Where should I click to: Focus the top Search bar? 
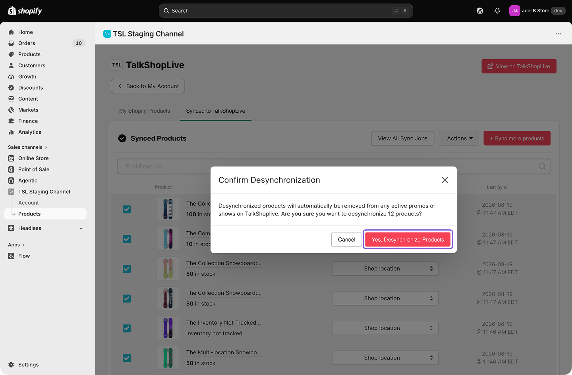[286, 11]
